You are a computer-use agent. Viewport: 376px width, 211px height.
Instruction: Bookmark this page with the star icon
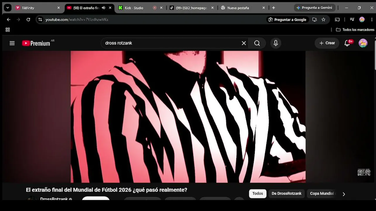323,20
